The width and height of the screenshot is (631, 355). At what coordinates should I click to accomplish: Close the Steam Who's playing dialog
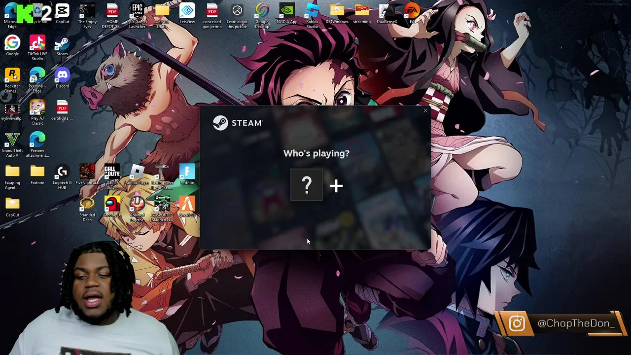click(x=425, y=110)
